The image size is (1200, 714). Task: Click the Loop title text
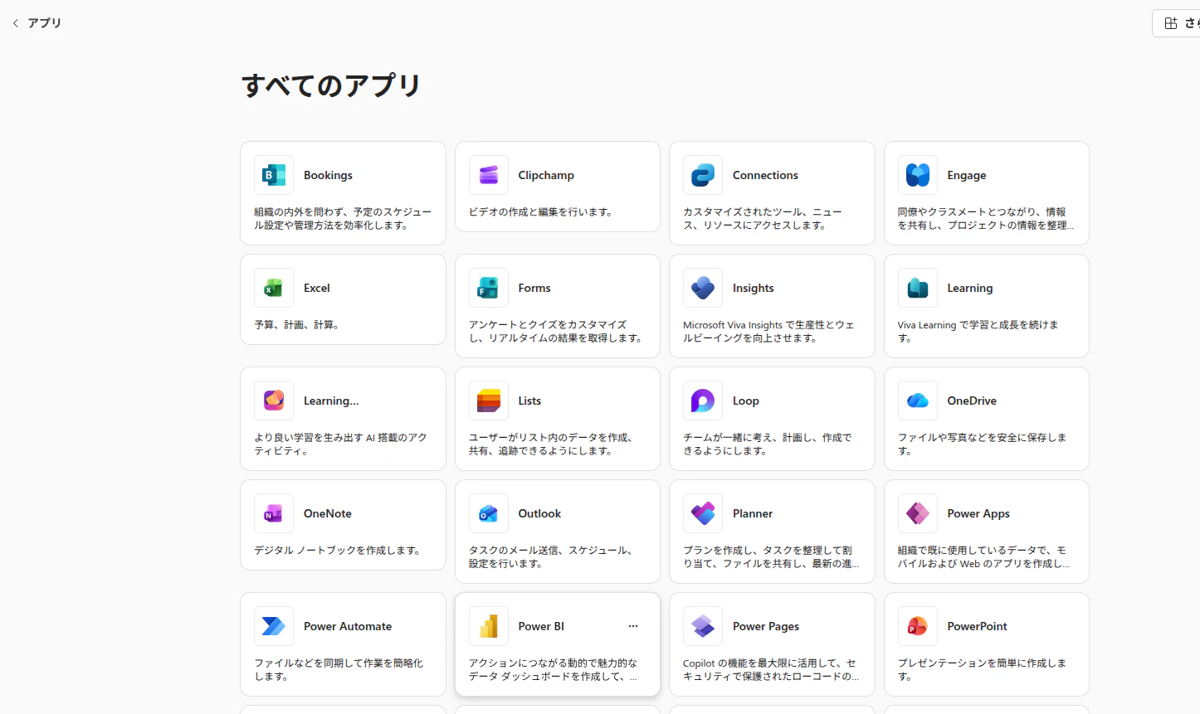coord(746,401)
